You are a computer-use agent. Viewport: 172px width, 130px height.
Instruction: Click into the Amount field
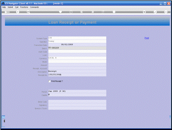click(77, 65)
